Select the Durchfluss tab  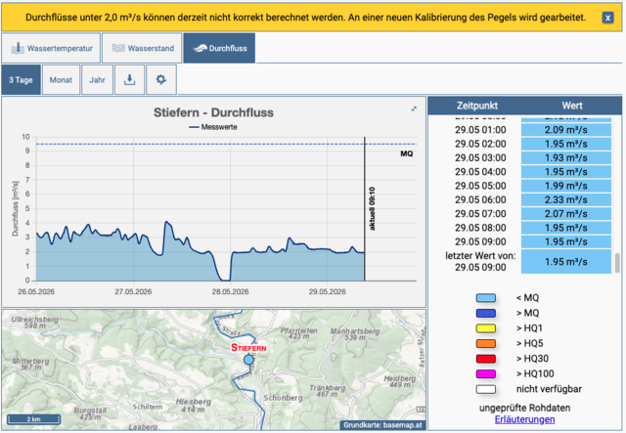[219, 48]
